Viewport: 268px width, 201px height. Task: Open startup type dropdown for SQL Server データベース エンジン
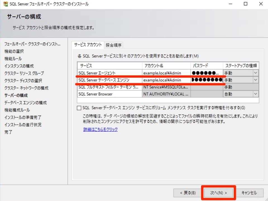coord(255,80)
